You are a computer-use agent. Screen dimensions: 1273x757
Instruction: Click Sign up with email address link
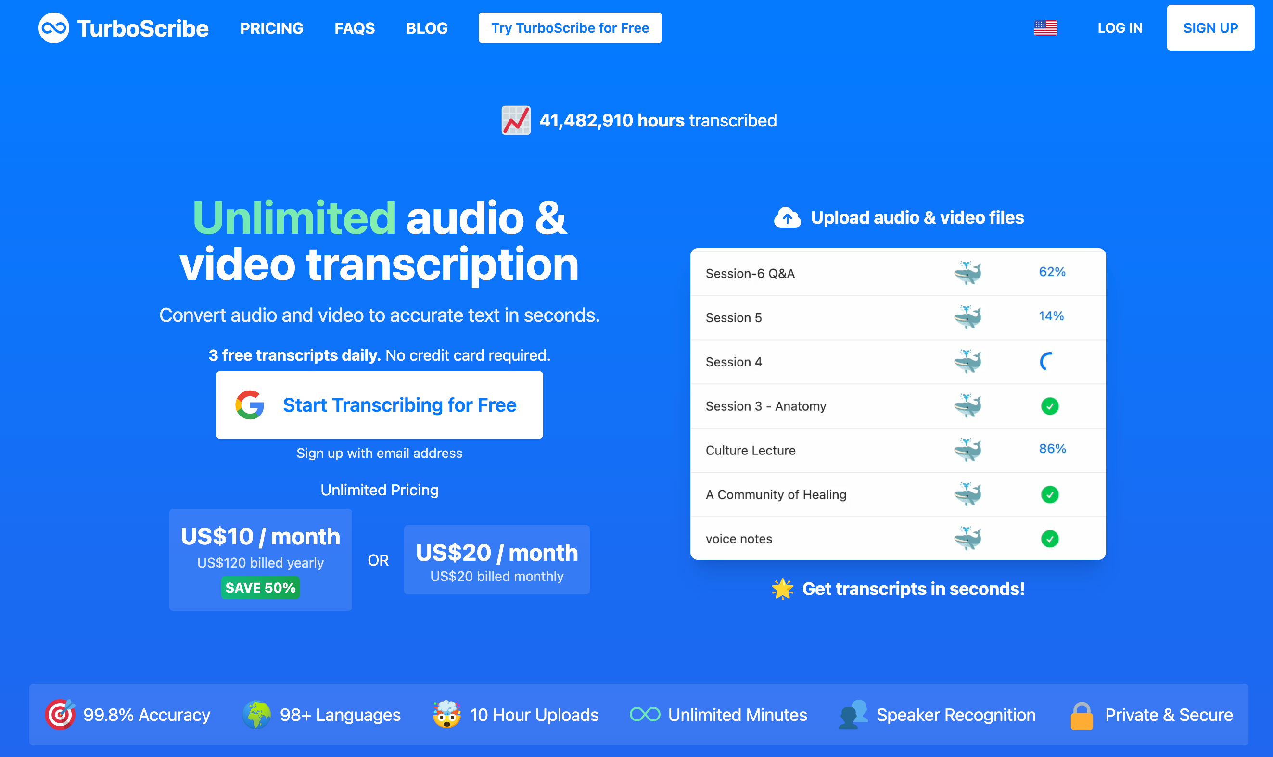(379, 453)
